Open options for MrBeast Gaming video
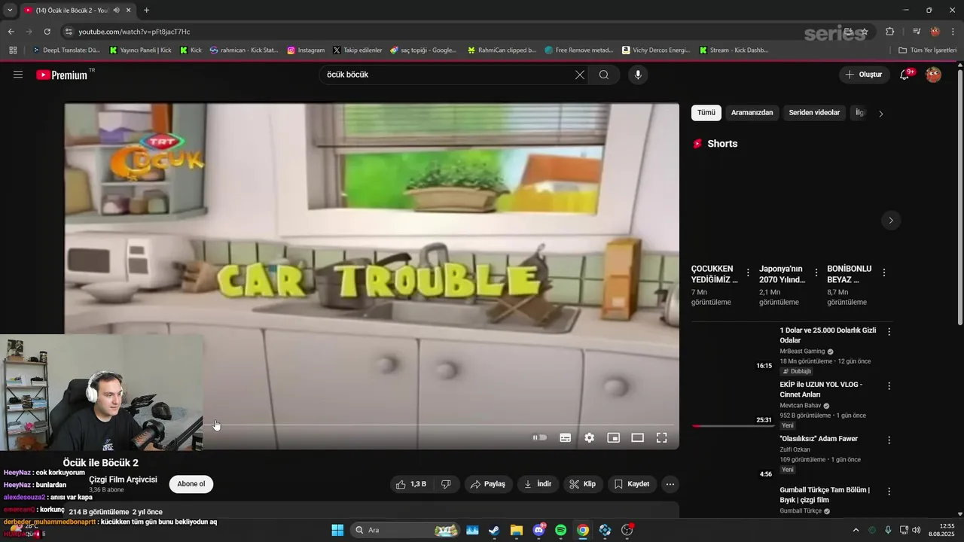 889,331
